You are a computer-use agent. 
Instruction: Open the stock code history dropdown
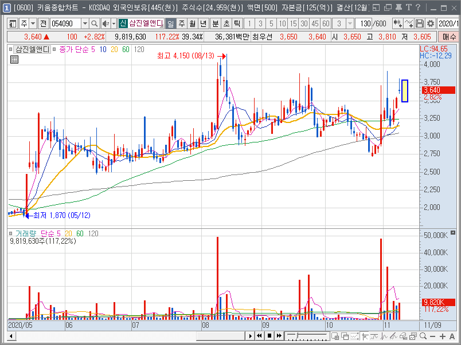[x=85, y=23]
